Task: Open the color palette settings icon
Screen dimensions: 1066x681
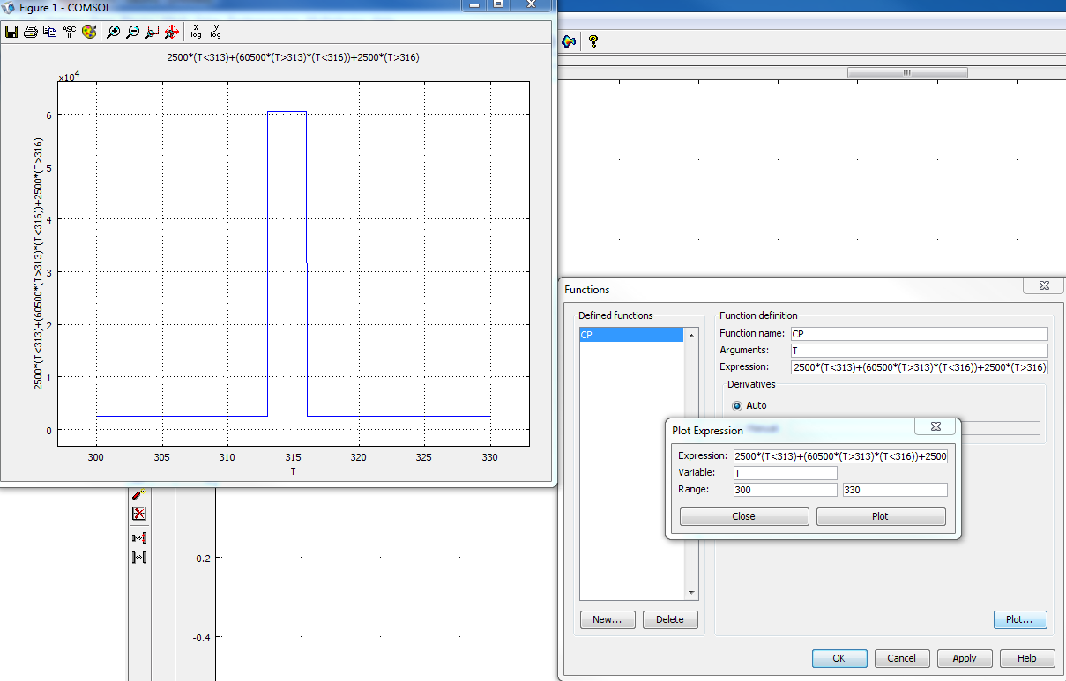Action: pos(89,32)
